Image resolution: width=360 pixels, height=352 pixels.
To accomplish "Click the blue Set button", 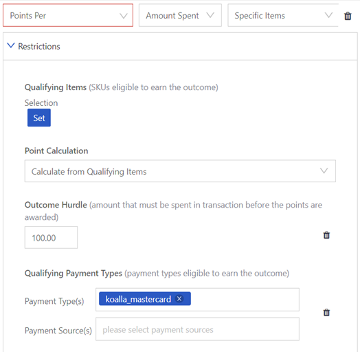I will tap(39, 118).
